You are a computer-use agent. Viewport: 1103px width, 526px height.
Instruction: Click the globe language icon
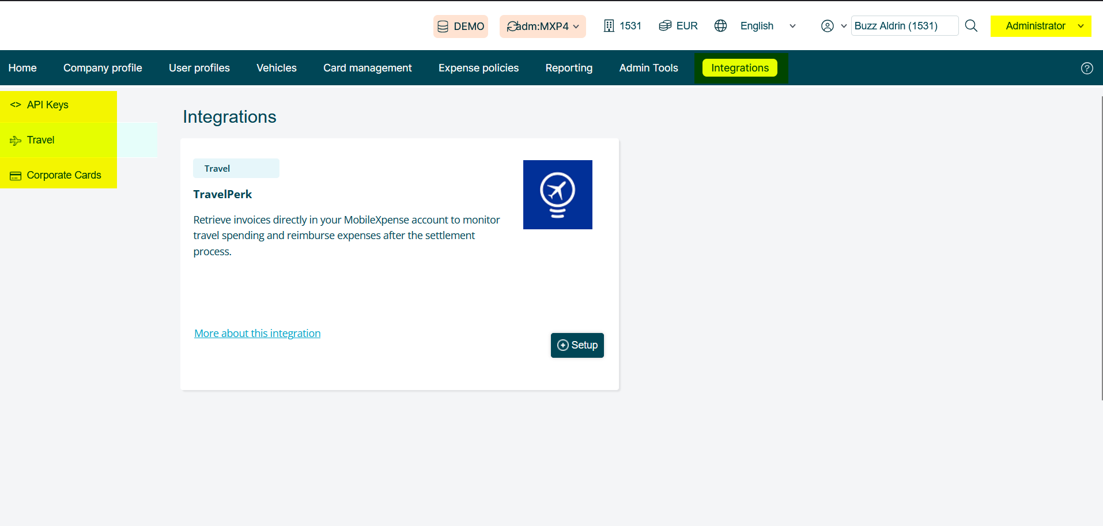(x=720, y=26)
